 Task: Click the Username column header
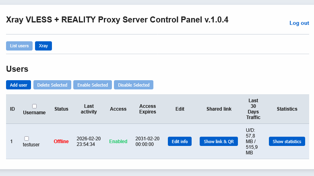coord(34,113)
